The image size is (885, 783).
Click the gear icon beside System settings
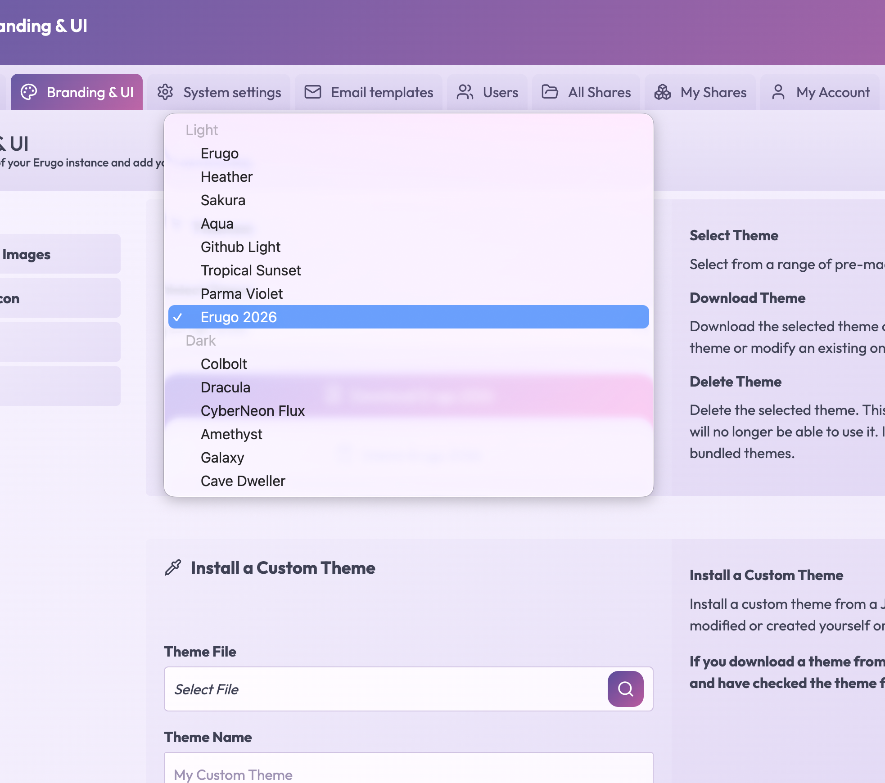pos(165,92)
